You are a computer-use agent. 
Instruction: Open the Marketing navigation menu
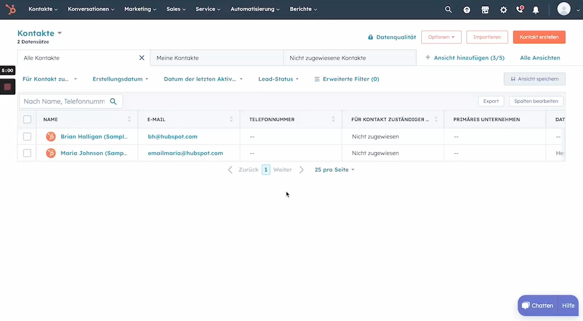coord(140,9)
